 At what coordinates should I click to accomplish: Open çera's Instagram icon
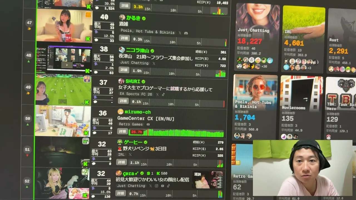157,186
